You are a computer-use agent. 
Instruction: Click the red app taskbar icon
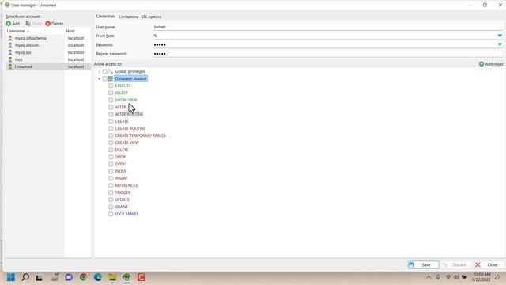pyautogui.click(x=142, y=277)
